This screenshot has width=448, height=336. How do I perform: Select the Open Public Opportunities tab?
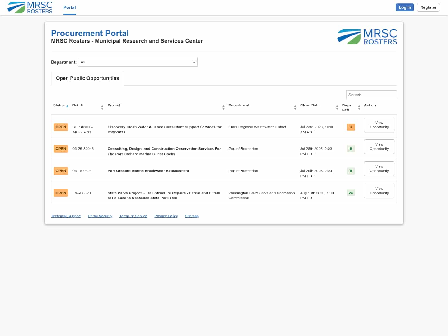87,78
